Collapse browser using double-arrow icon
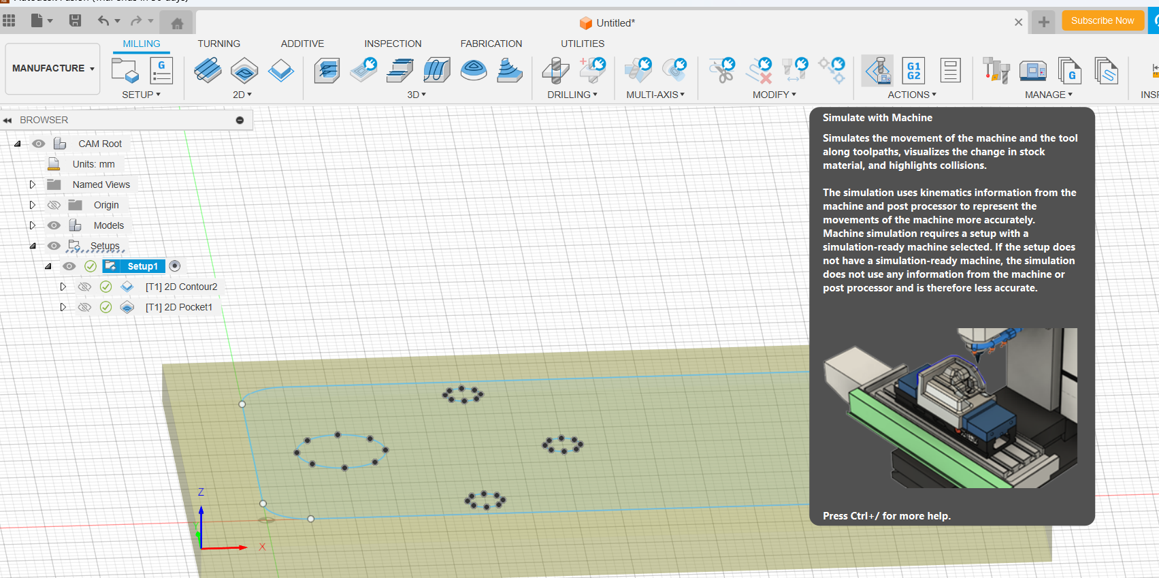The image size is (1159, 578). pos(7,120)
